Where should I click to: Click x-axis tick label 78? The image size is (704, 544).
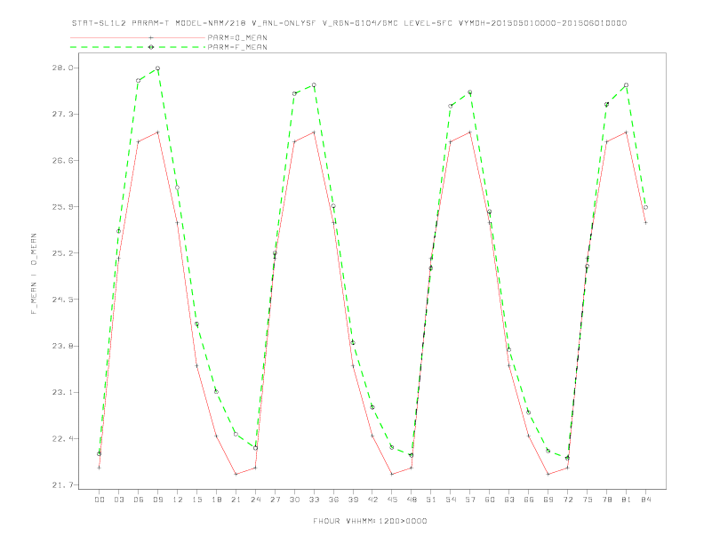607,500
